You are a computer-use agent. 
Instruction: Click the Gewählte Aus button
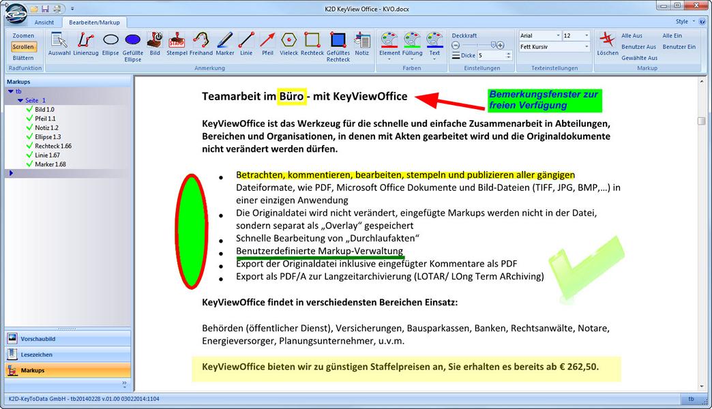pyautogui.click(x=639, y=58)
